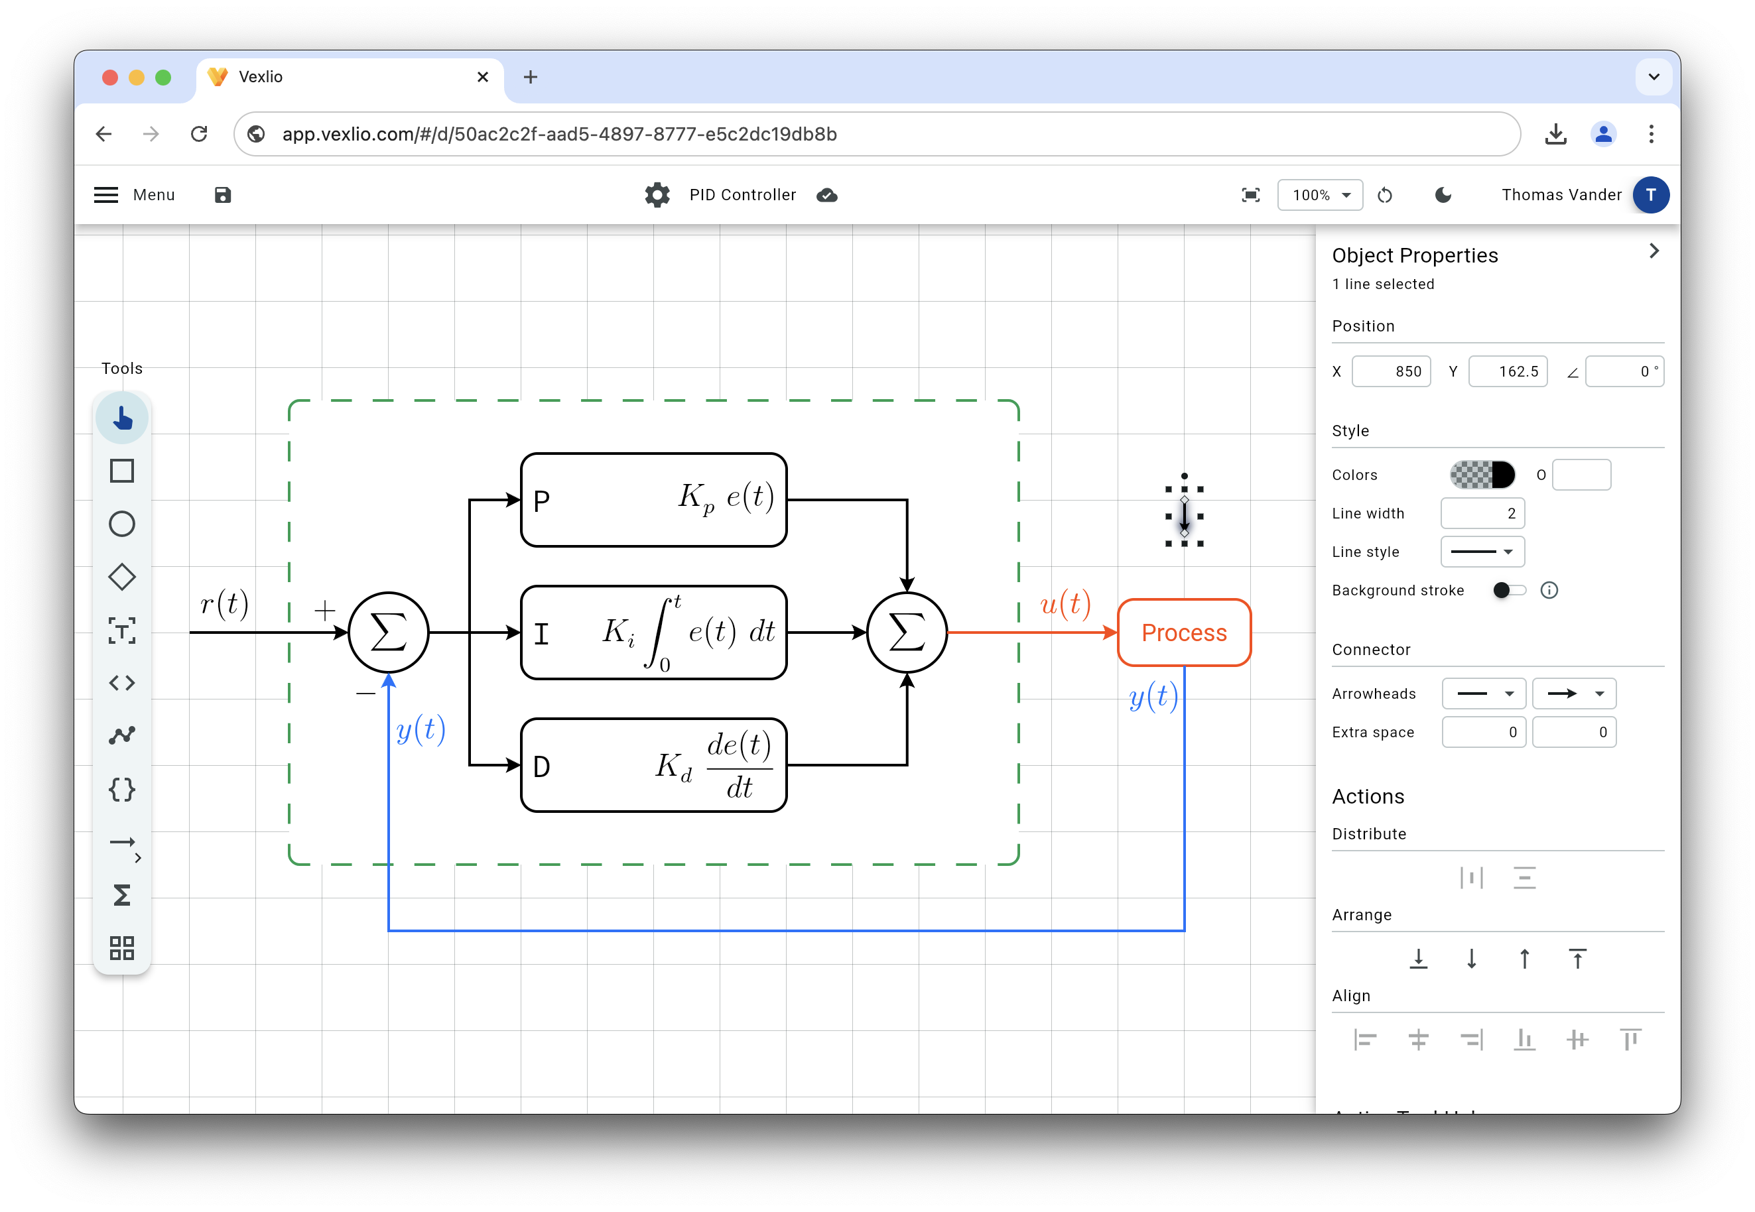Select the text box tool
Image resolution: width=1755 pixels, height=1212 pixels.
121,631
